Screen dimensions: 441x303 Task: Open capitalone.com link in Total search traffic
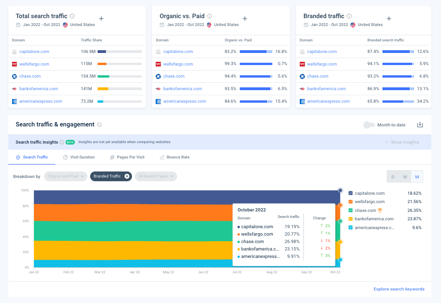tap(34, 52)
